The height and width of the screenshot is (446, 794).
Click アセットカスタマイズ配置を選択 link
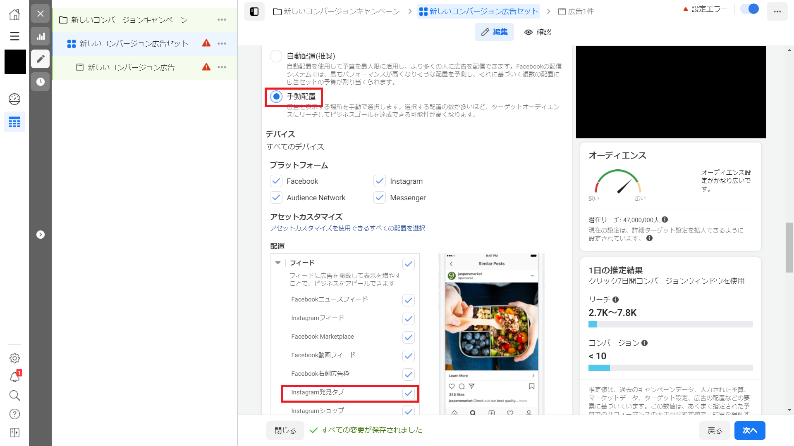347,228
